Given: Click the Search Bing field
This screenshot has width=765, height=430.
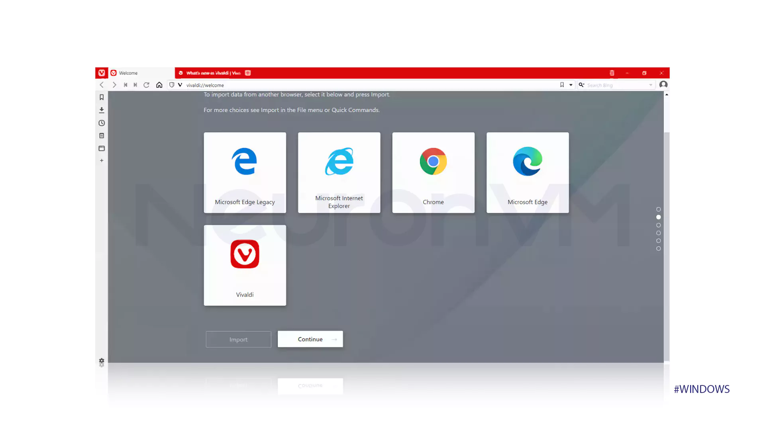Looking at the screenshot, I should tap(616, 85).
